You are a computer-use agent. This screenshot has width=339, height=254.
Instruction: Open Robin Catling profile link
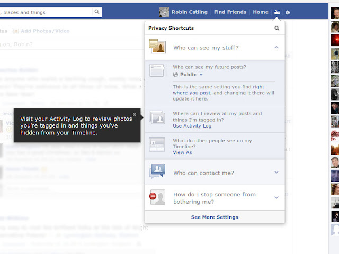click(190, 12)
